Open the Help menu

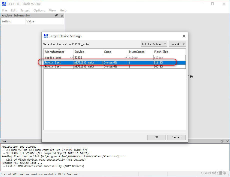click(63, 10)
